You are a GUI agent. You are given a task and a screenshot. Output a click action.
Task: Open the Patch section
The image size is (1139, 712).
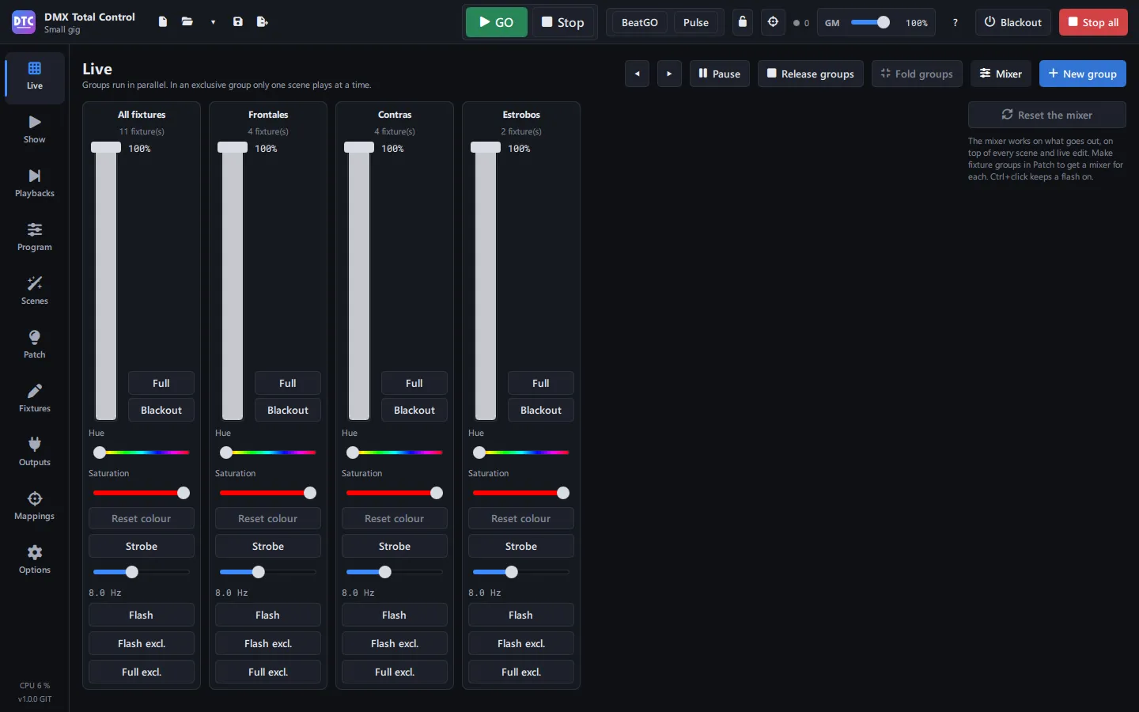click(x=35, y=346)
